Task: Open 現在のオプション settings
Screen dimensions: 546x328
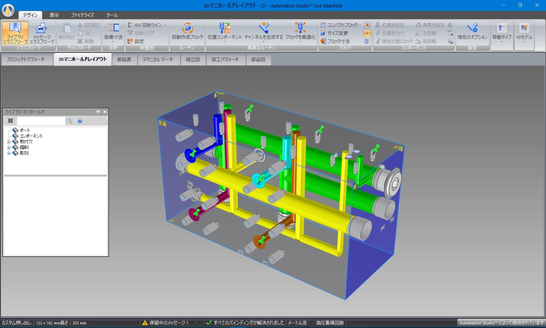Action: click(472, 31)
